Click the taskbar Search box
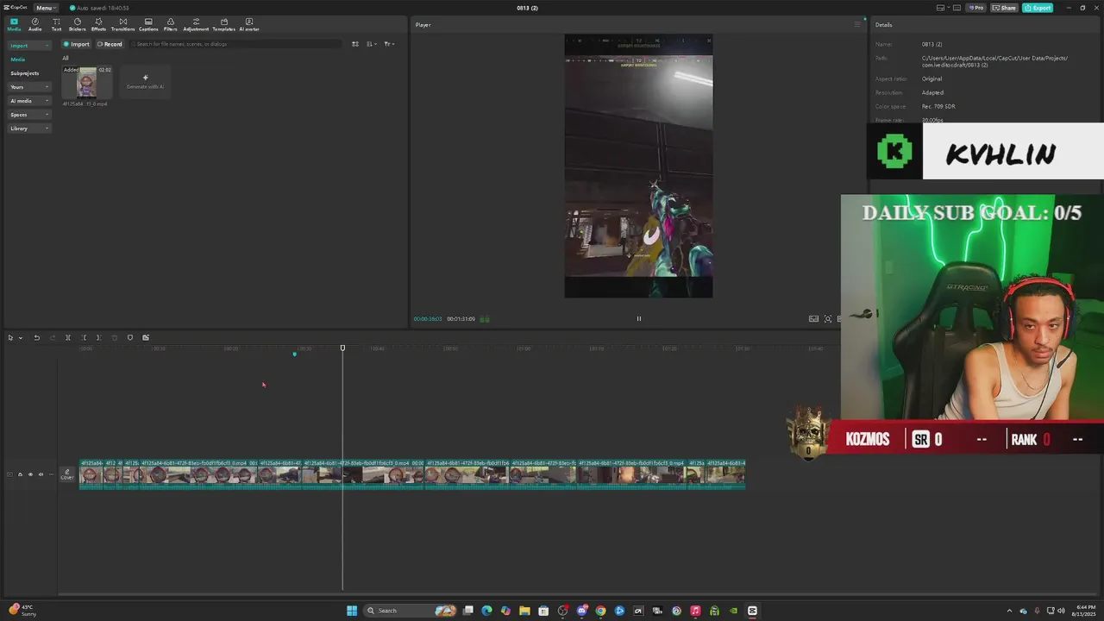This screenshot has width=1104, height=621. [x=410, y=611]
